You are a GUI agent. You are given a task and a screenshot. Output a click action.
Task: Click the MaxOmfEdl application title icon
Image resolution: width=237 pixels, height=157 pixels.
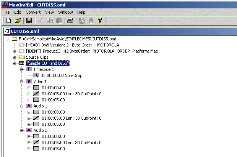pos(5,5)
